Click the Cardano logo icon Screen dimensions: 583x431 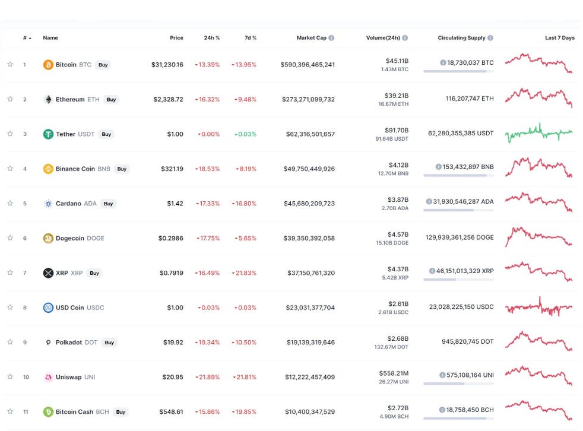click(x=48, y=204)
